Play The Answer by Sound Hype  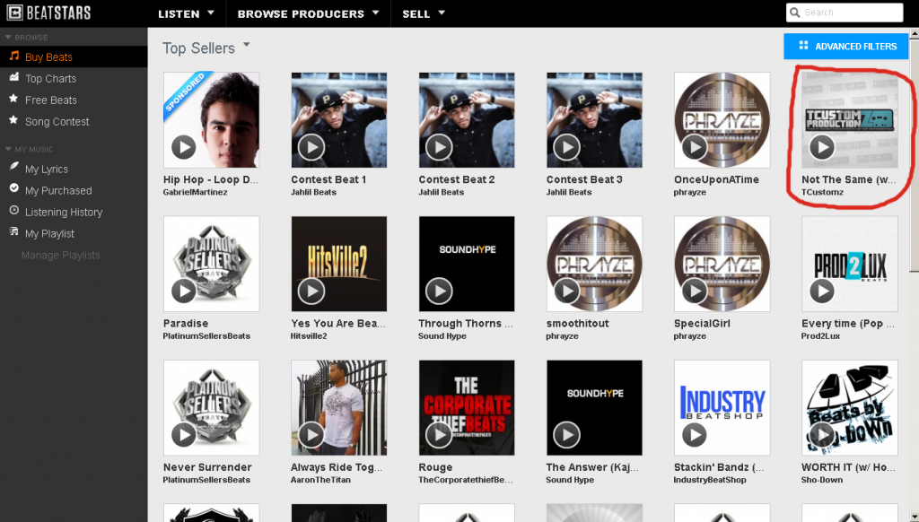567,435
